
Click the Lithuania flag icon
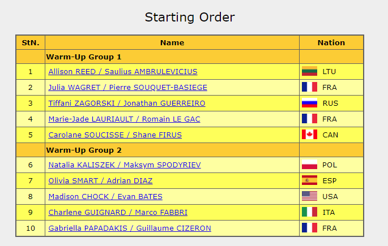309,71
